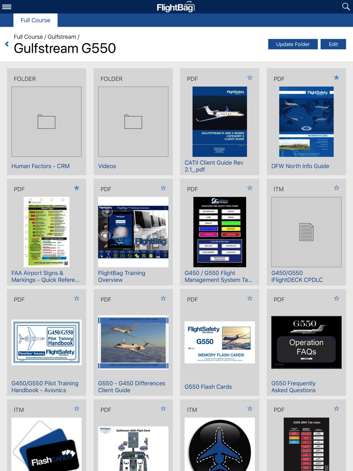The height and width of the screenshot is (471, 353).
Task: Click G450 / G550 Flight Management System title
Action: (x=219, y=276)
